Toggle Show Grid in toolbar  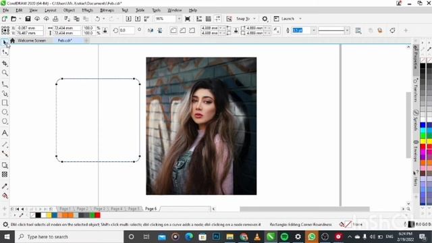[209, 19]
